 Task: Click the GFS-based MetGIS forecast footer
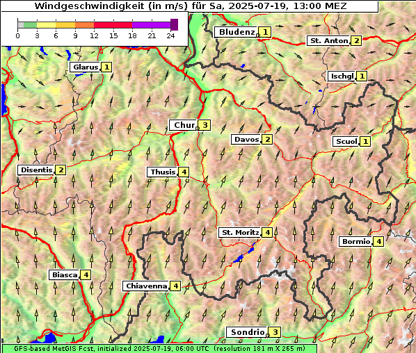coord(159,348)
